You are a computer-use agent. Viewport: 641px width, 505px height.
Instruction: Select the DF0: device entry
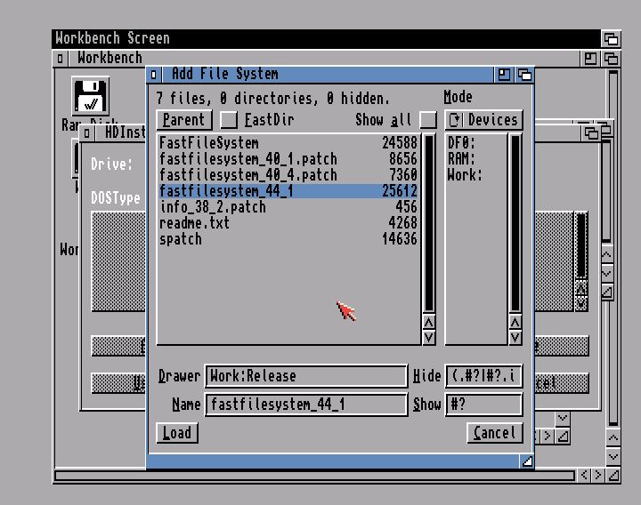pyautogui.click(x=461, y=143)
